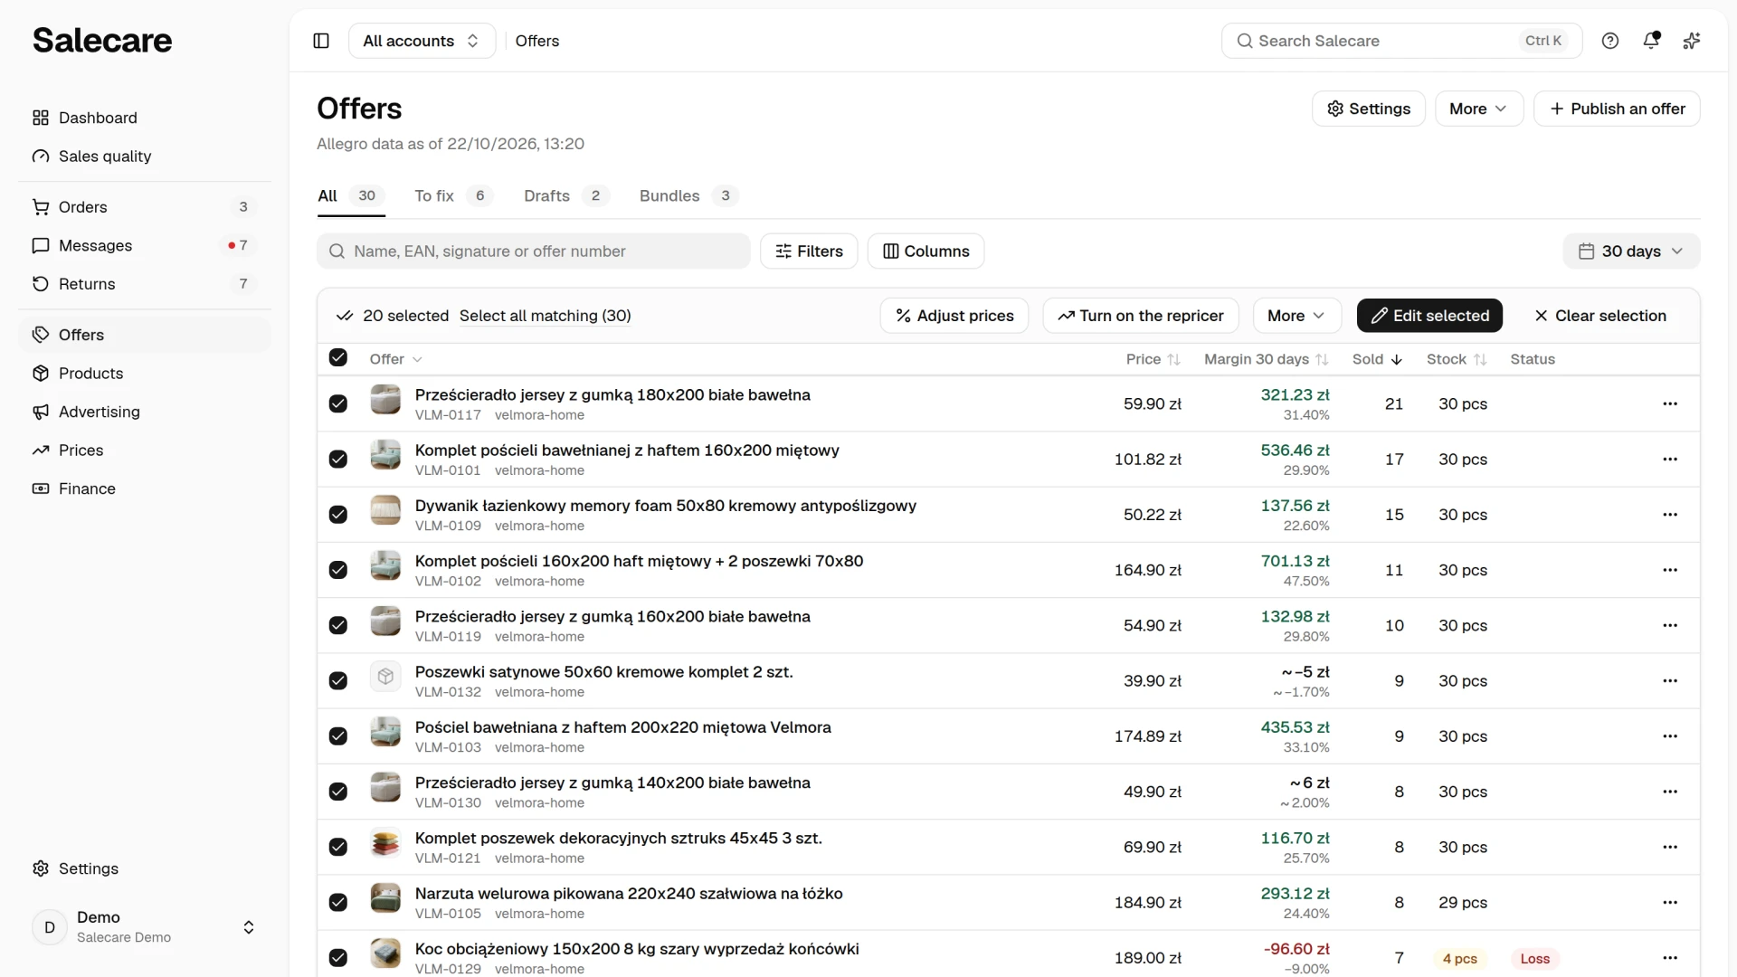Open Settings at sidebar bottom
The image size is (1737, 977).
pyautogui.click(x=145, y=868)
